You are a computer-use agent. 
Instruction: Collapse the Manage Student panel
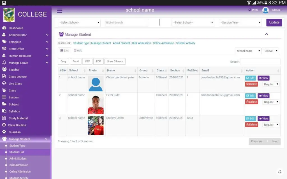click(266, 34)
